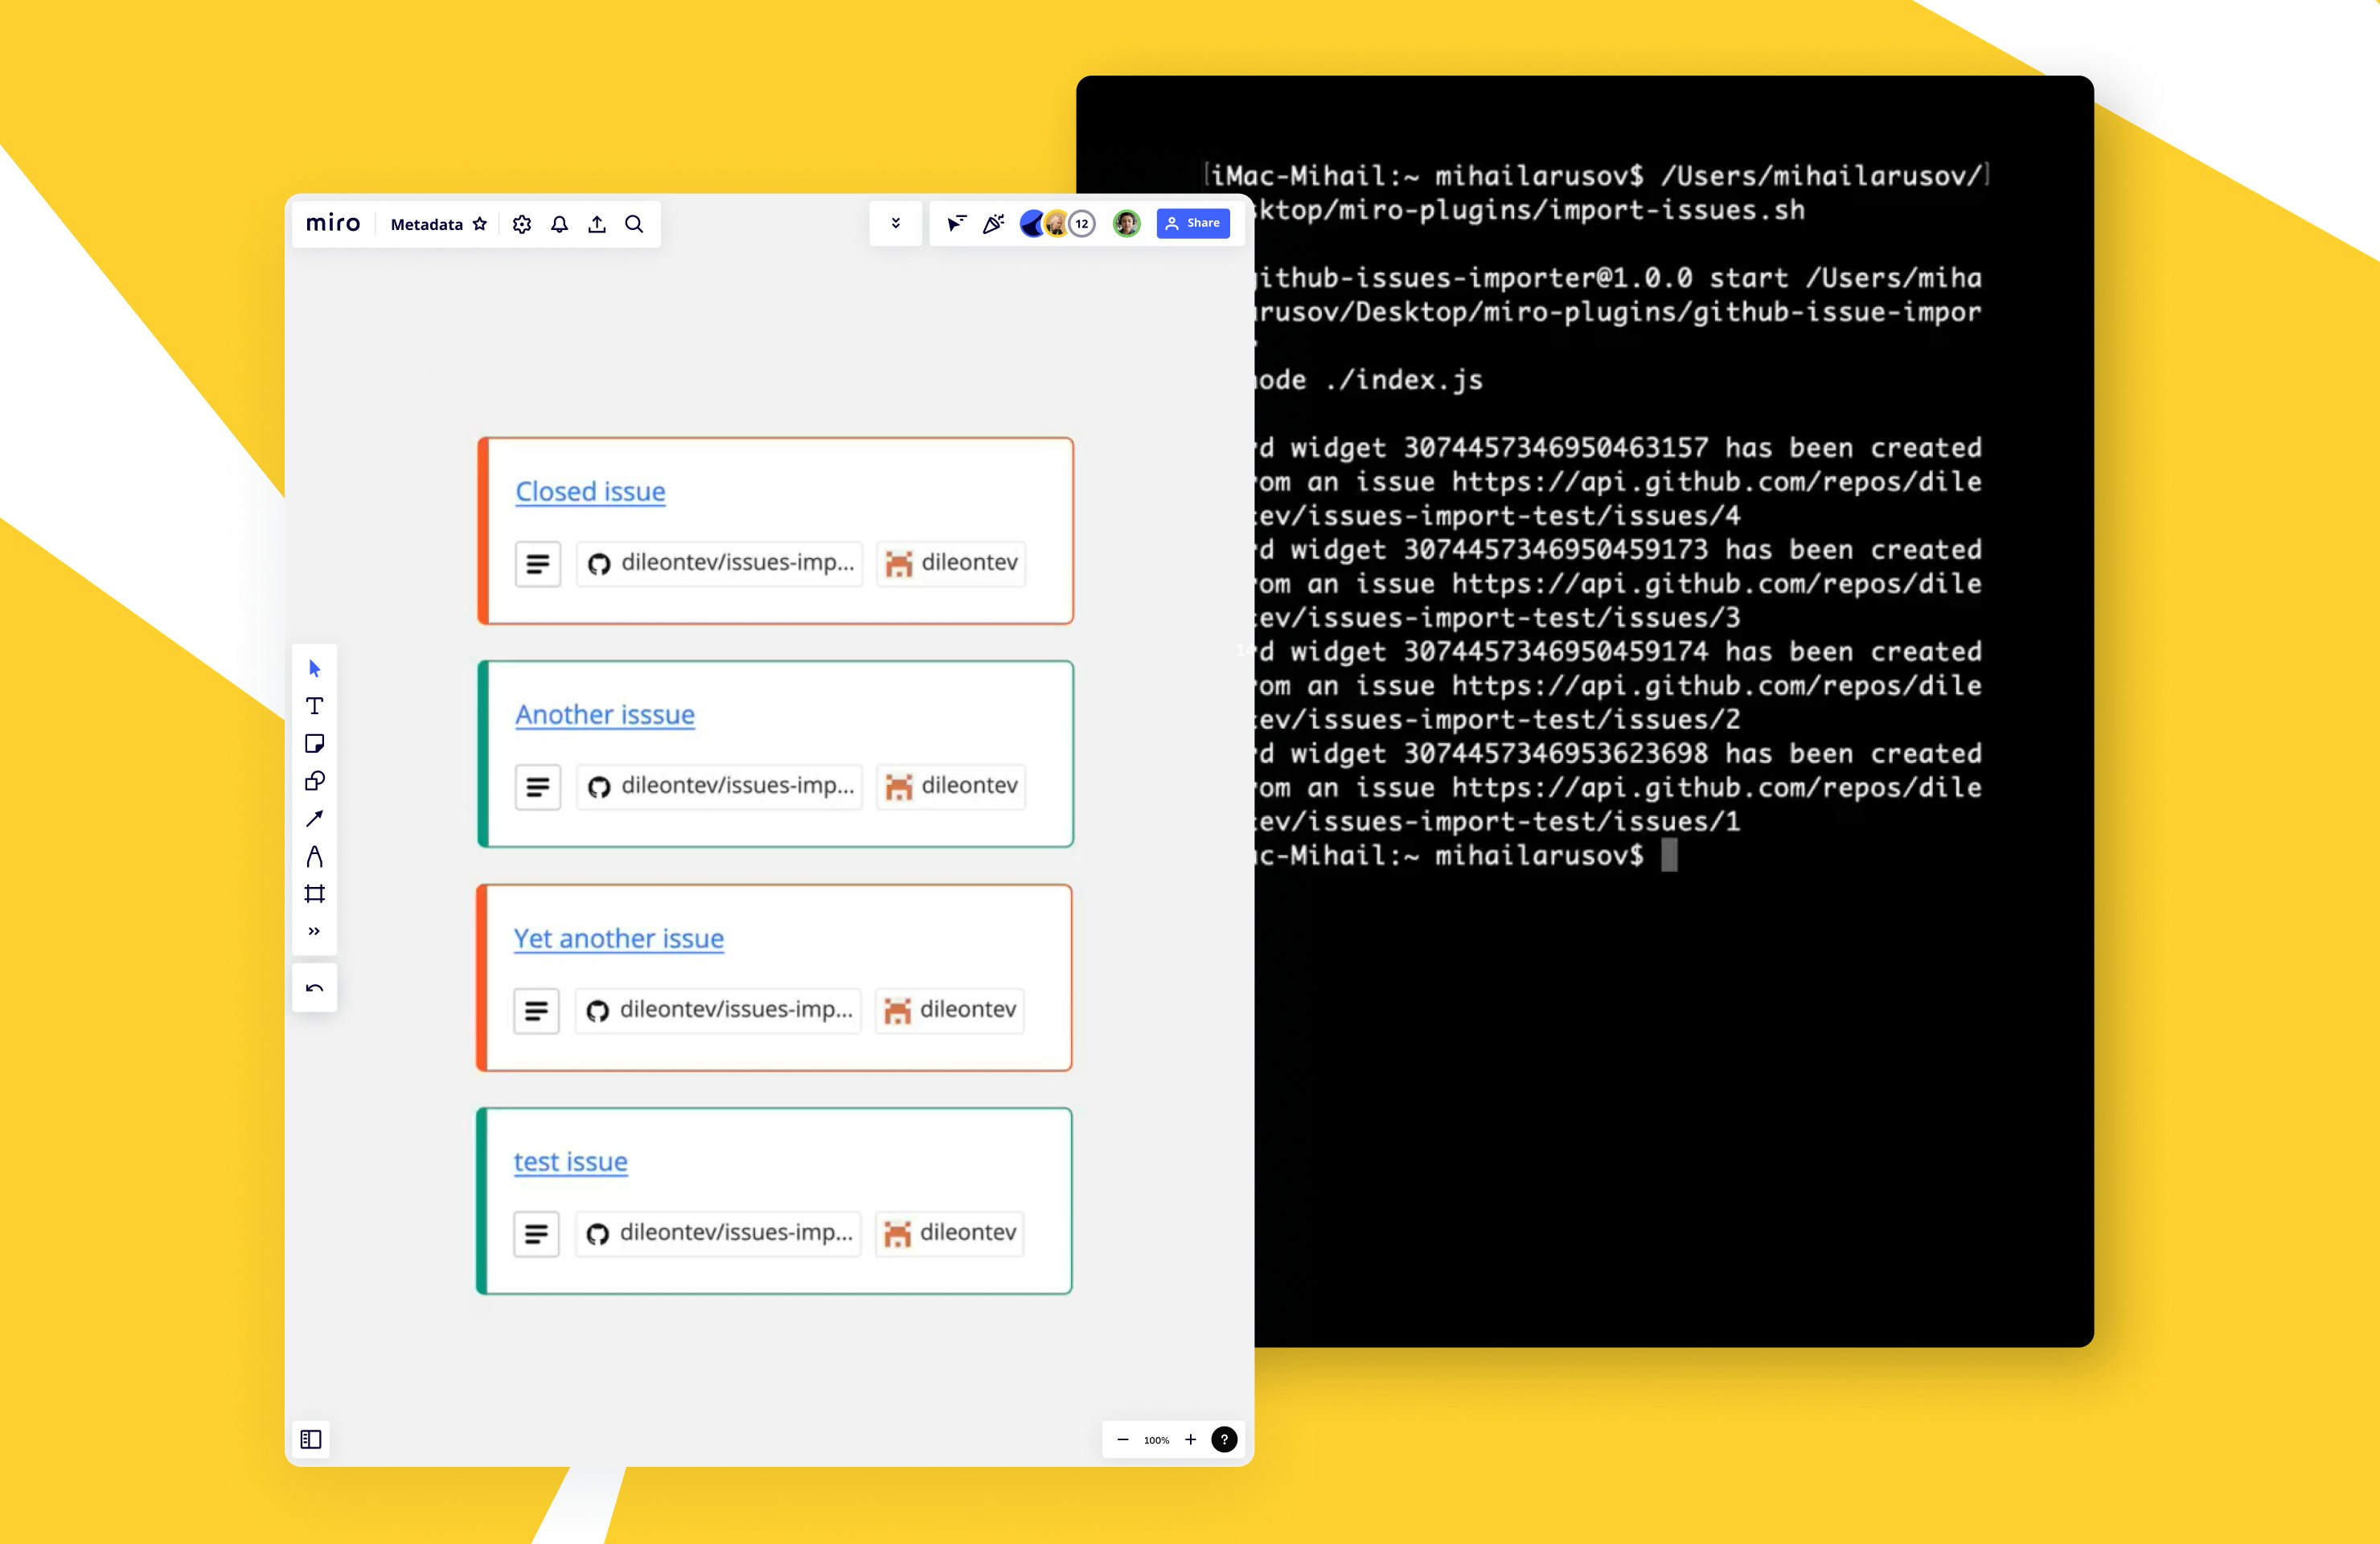The height and width of the screenshot is (1544, 2380).
Task: Open description on test issue card
Action: pos(536,1234)
